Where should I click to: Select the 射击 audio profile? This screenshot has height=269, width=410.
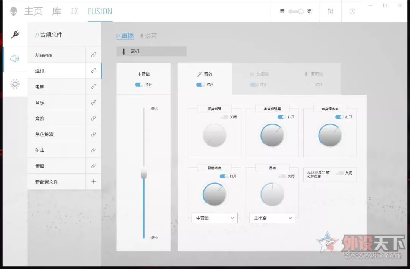point(57,150)
